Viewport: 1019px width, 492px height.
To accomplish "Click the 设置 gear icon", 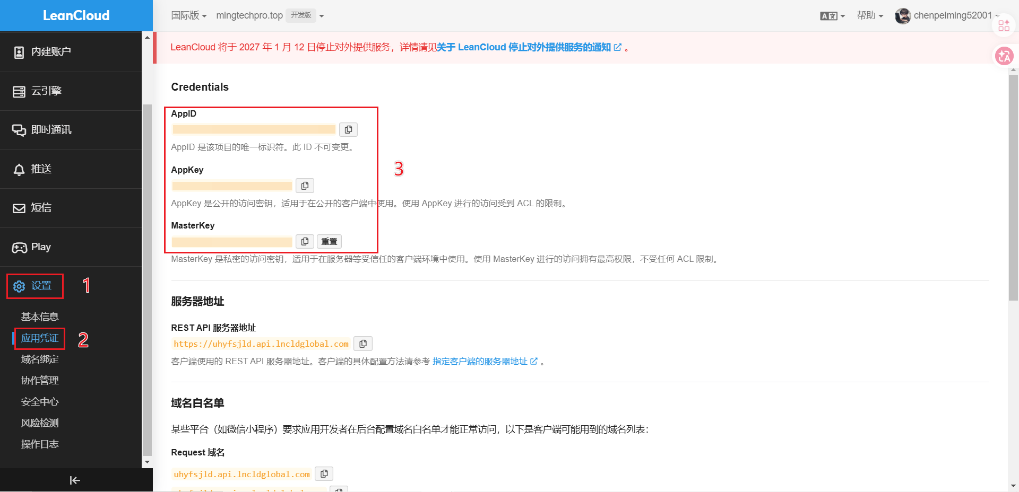I will click(x=19, y=286).
